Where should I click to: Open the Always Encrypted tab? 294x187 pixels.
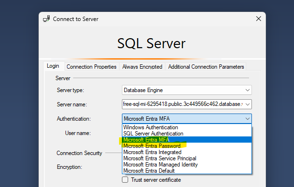(x=142, y=67)
